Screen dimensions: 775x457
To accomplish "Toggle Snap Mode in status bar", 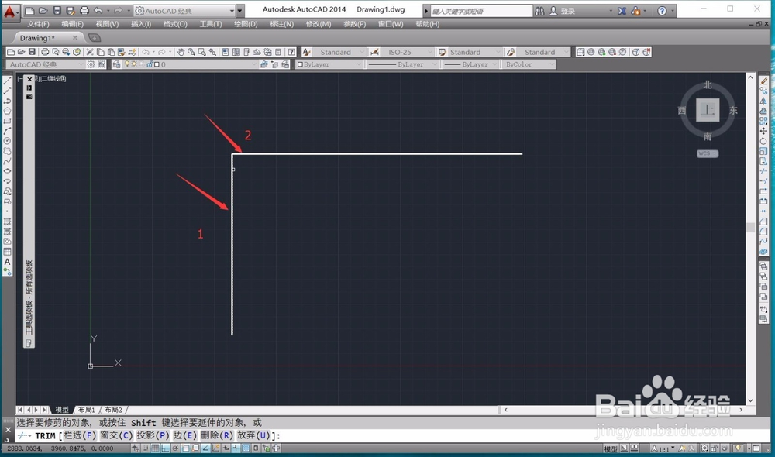I will 146,448.
